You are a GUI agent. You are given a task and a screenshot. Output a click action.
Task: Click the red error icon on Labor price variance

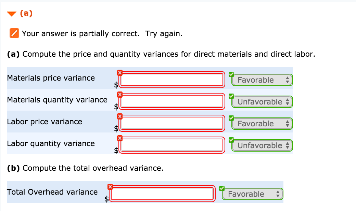coord(120,116)
